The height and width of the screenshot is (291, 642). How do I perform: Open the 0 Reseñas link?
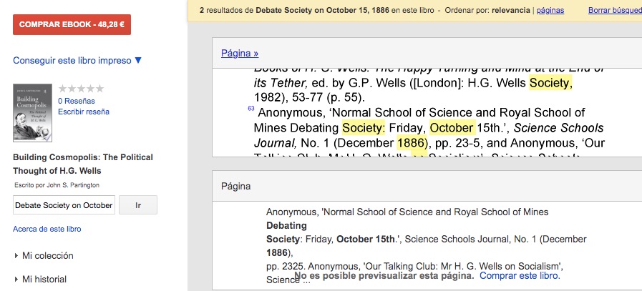pyautogui.click(x=76, y=101)
